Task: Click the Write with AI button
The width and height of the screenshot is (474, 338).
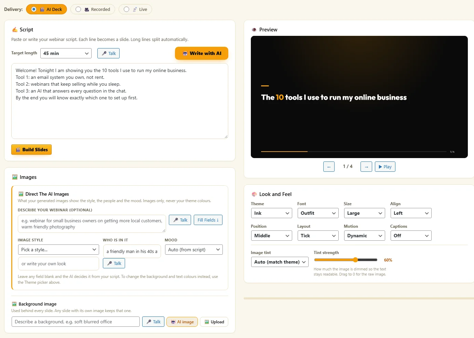Action: point(202,53)
